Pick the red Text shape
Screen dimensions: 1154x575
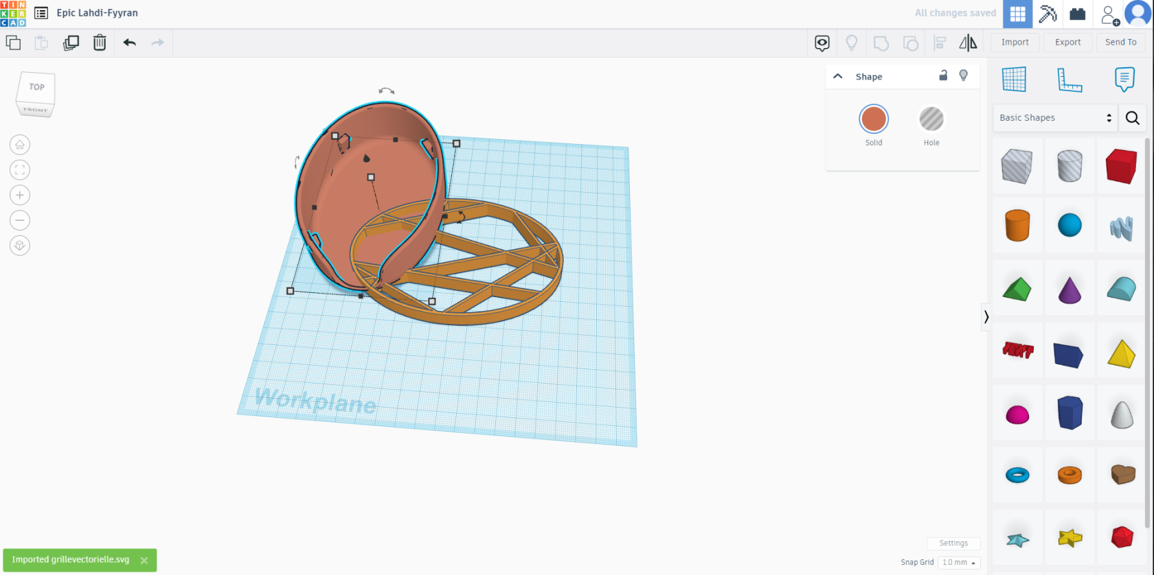point(1018,350)
